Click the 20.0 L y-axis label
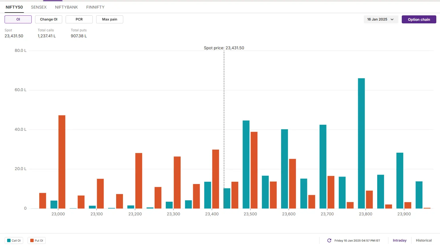 tap(21, 169)
